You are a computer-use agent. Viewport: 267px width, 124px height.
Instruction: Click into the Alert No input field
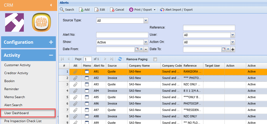(122, 35)
